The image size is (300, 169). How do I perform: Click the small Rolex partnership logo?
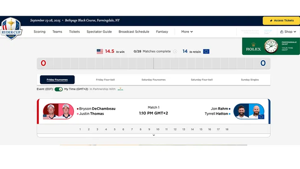[120, 89]
